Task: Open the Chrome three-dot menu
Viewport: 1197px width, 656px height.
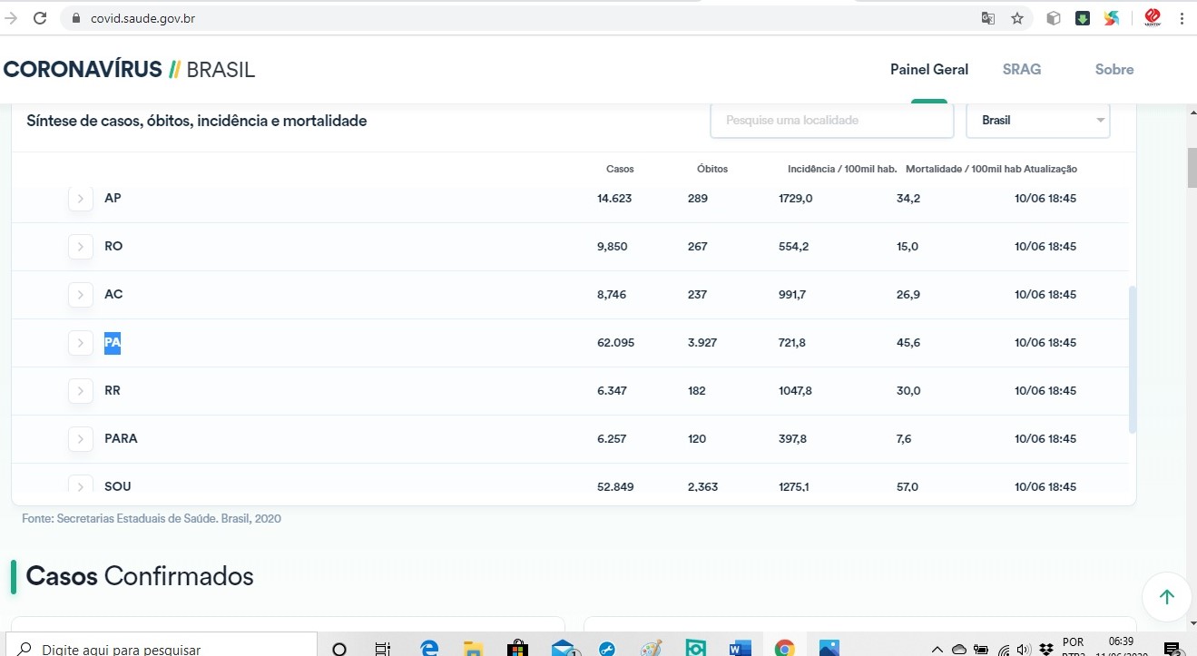Action: (x=1182, y=18)
